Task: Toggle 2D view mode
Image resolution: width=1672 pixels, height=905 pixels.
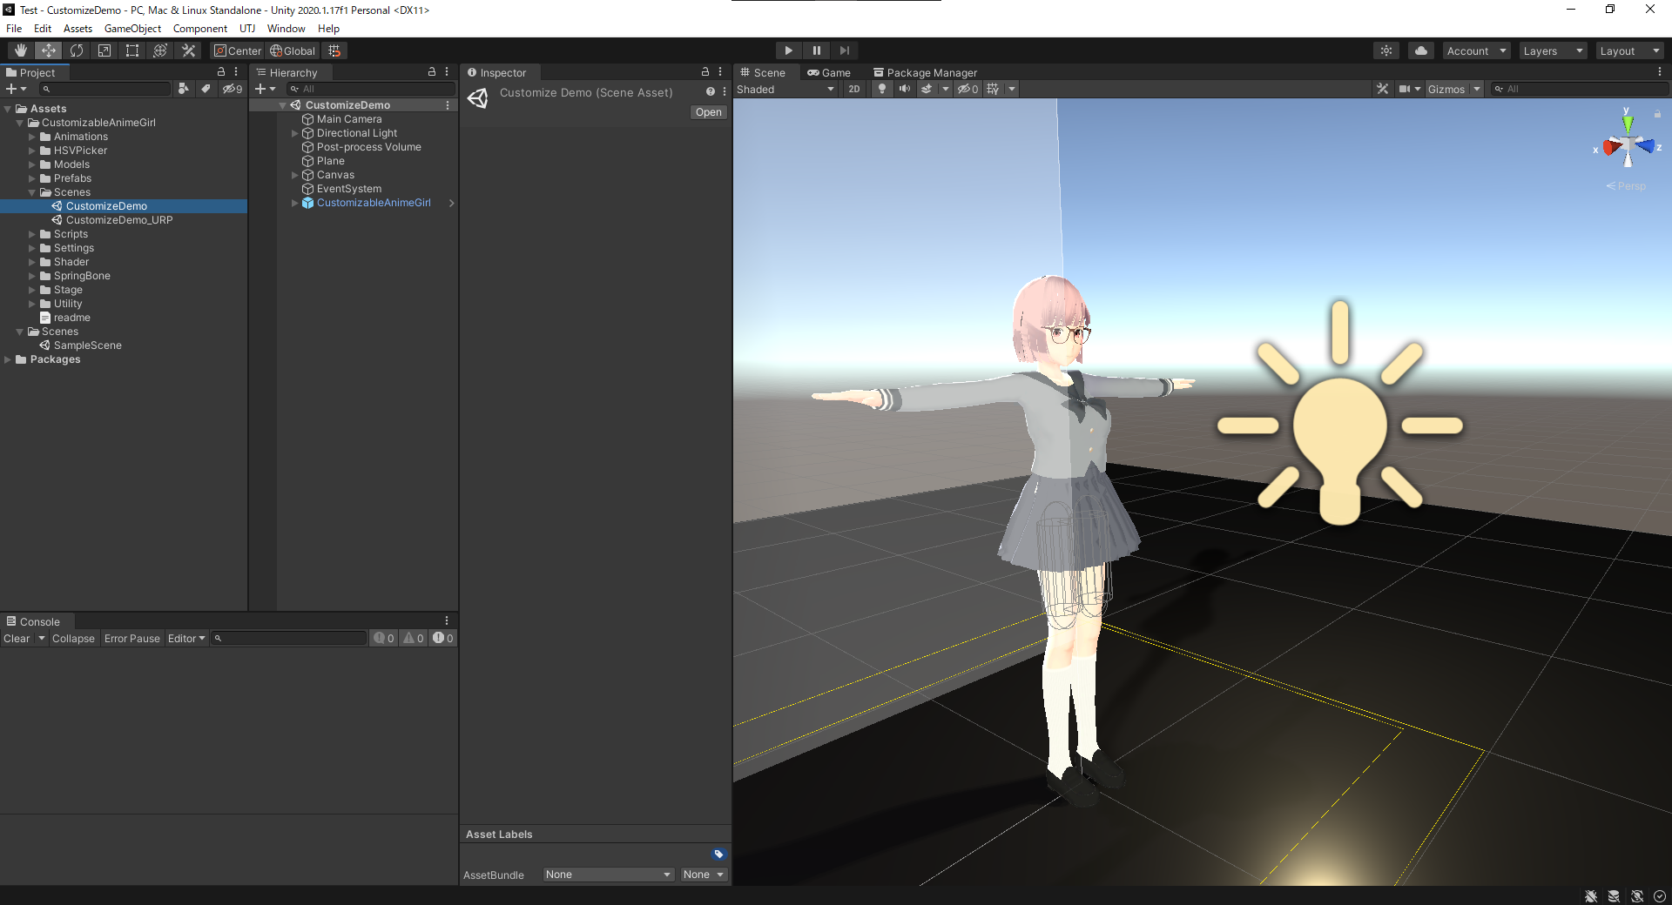Action: pyautogui.click(x=854, y=89)
